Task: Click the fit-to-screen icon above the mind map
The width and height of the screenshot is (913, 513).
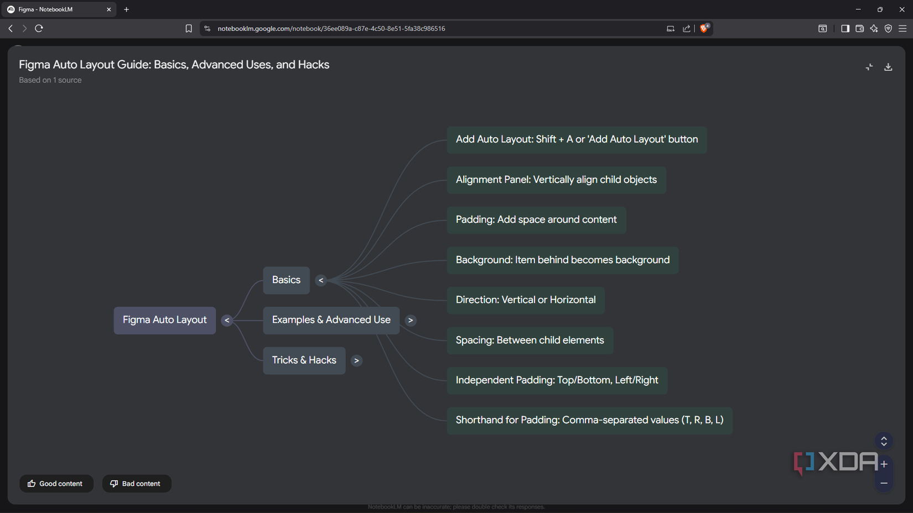Action: 869,66
